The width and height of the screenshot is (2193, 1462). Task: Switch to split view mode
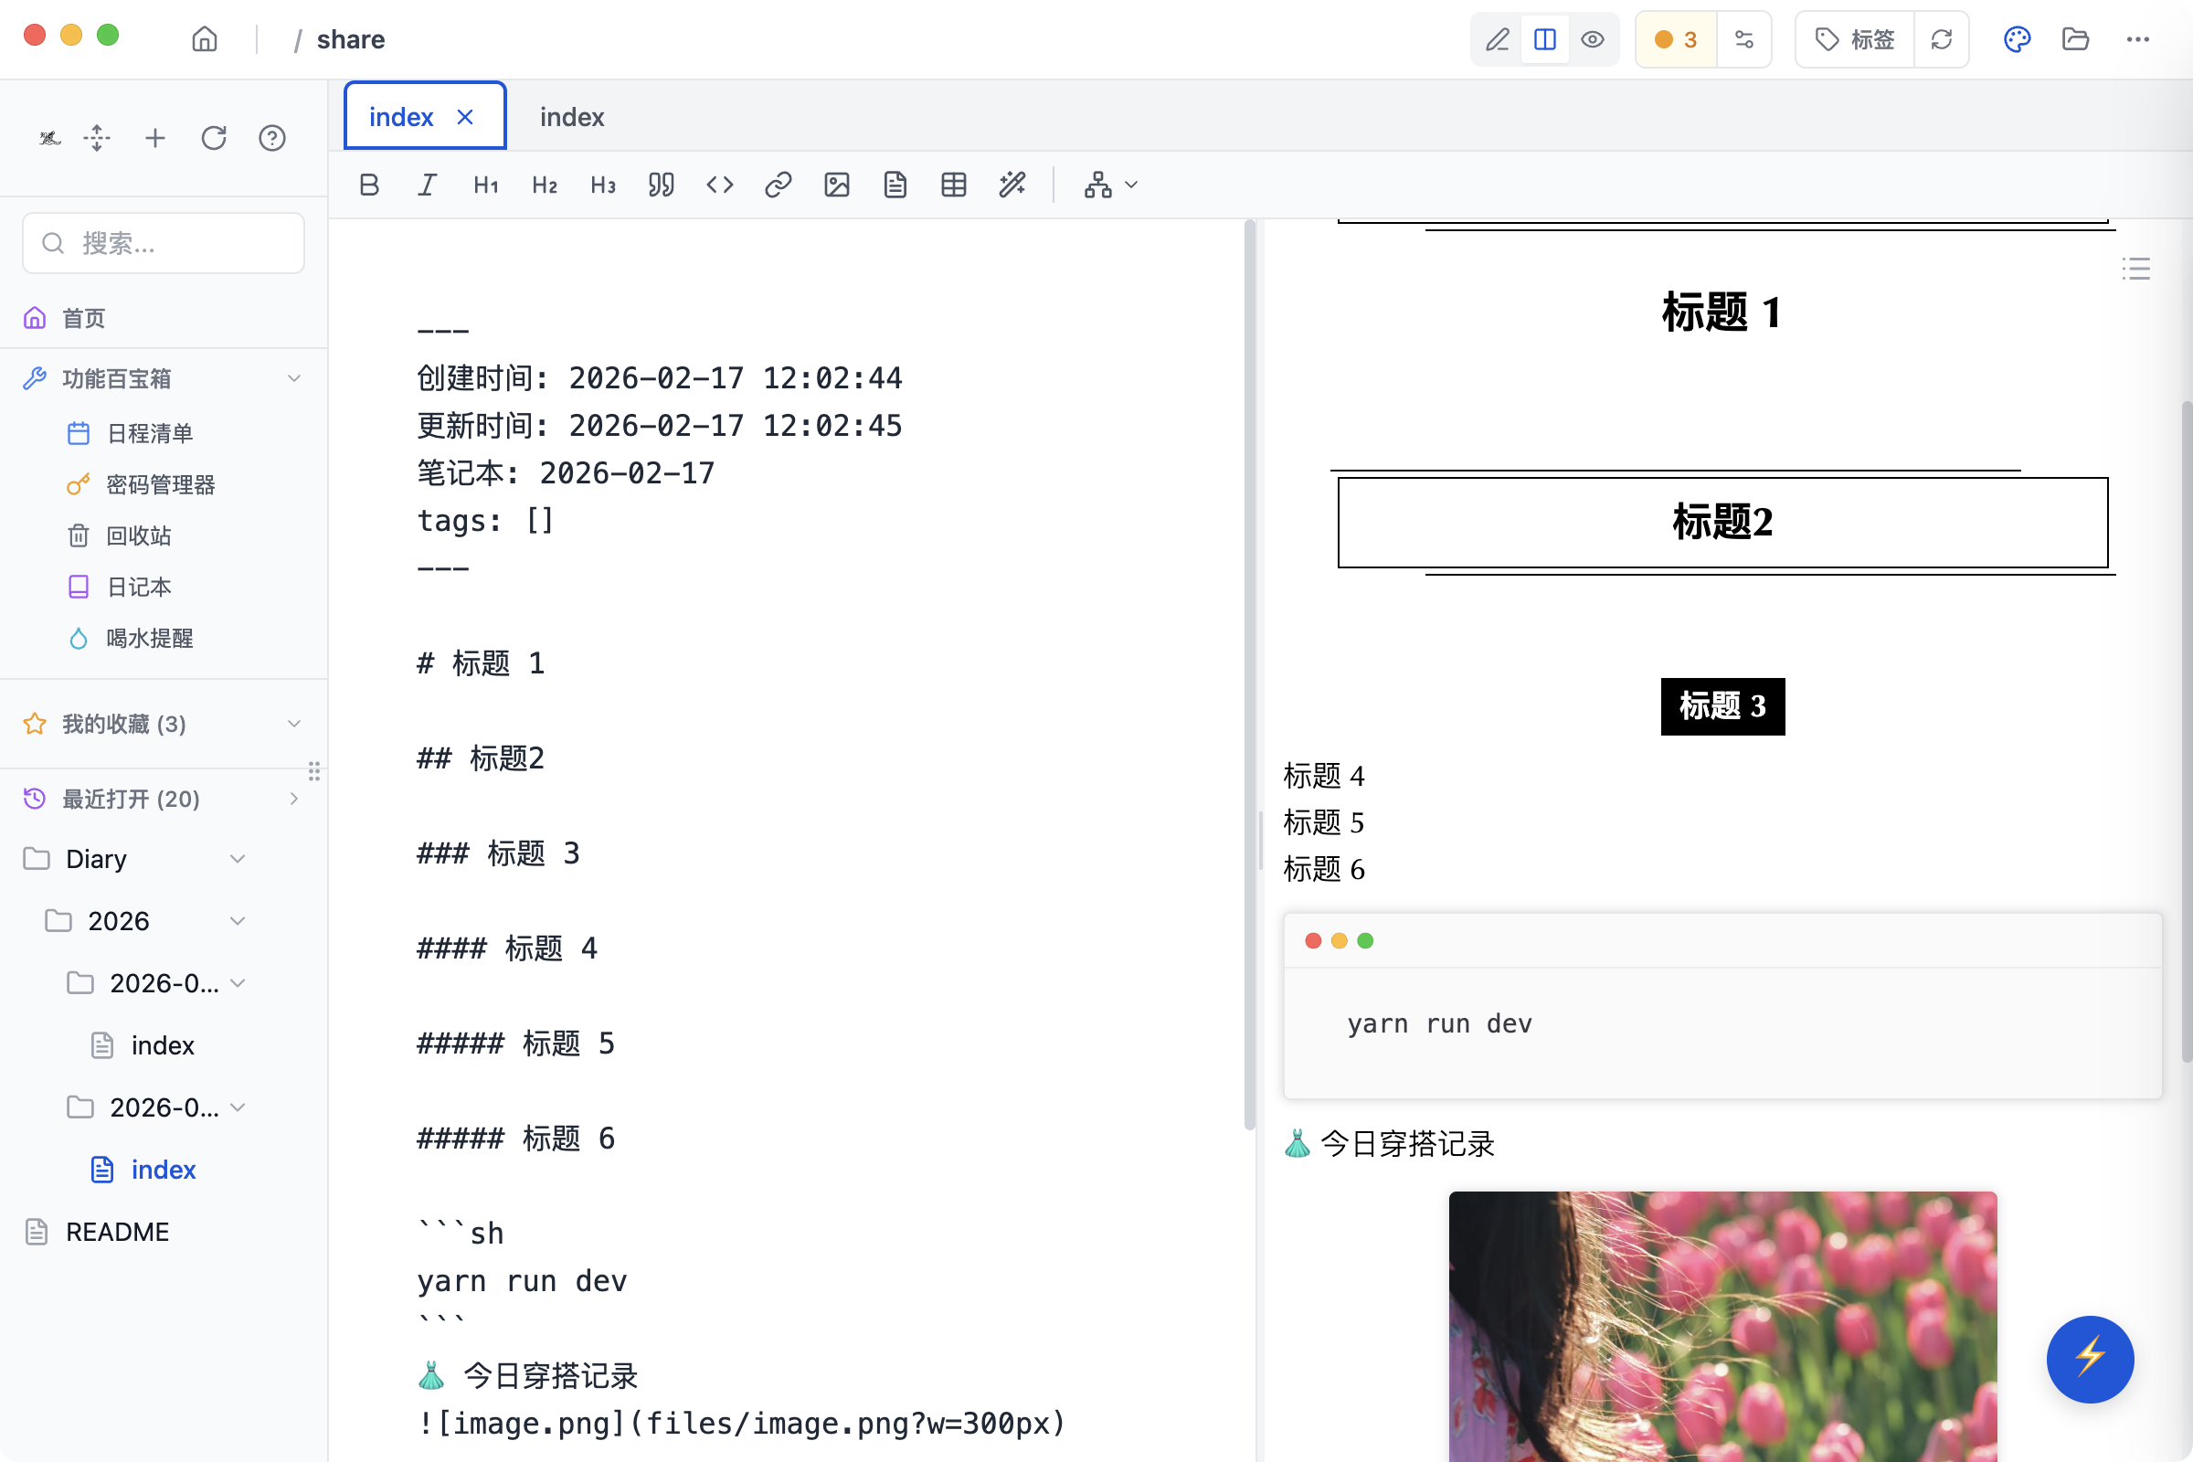[1545, 39]
